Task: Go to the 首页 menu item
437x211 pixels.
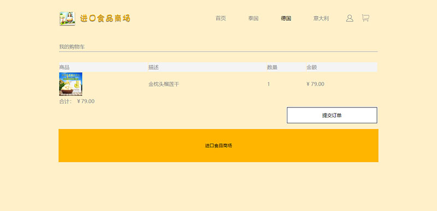Action: 221,19
